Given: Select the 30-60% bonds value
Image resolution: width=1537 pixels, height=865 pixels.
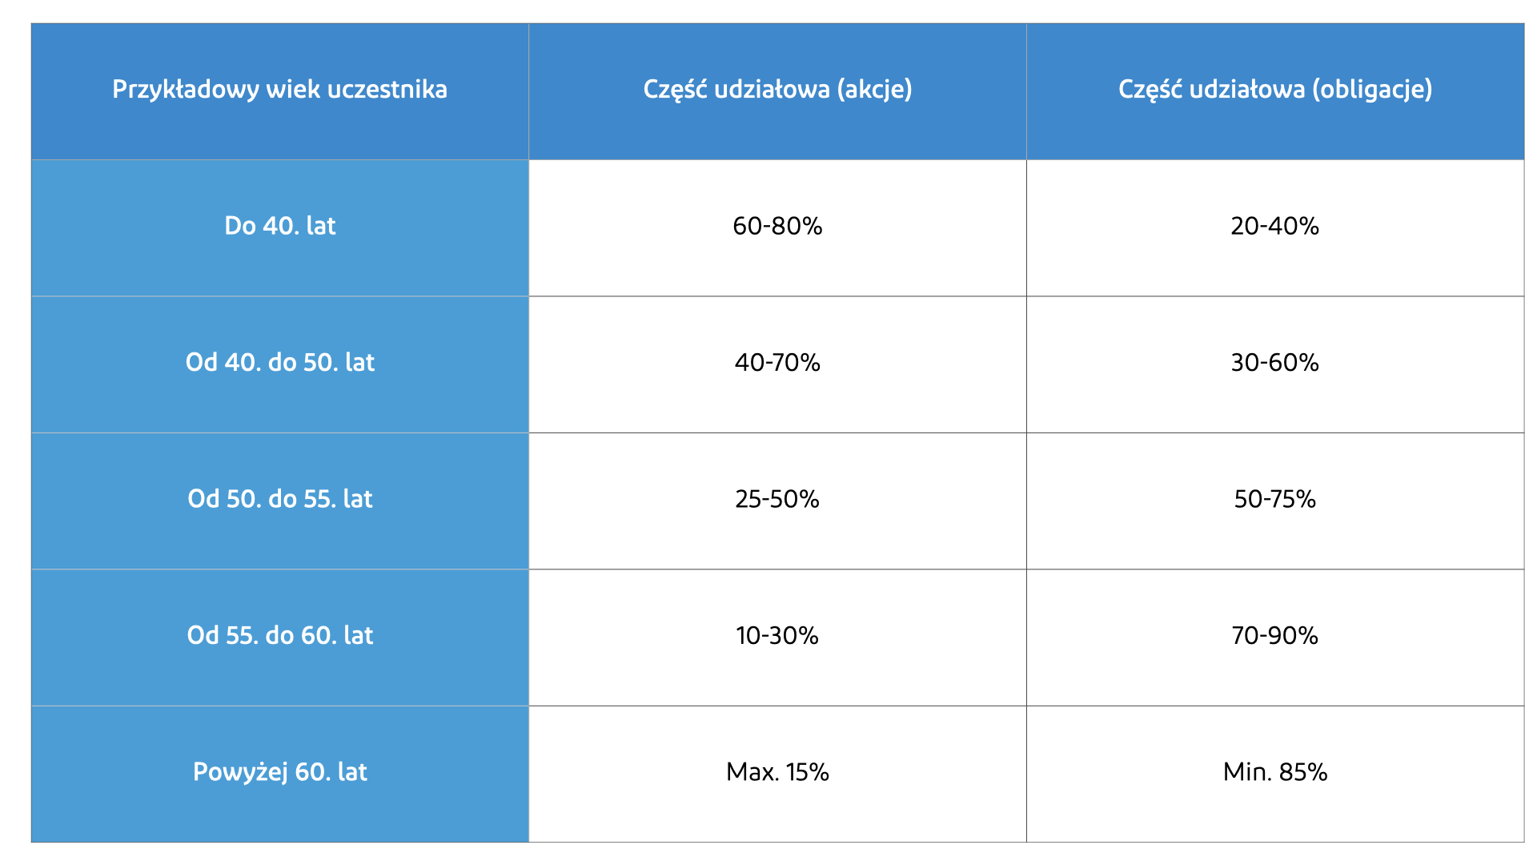Looking at the screenshot, I should point(1275,363).
